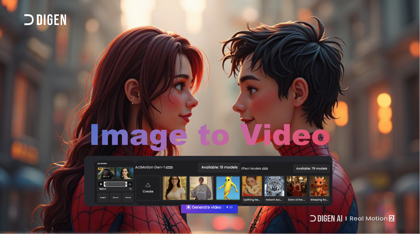
Task: Select the Siren of the... effect
Action: 297,189
